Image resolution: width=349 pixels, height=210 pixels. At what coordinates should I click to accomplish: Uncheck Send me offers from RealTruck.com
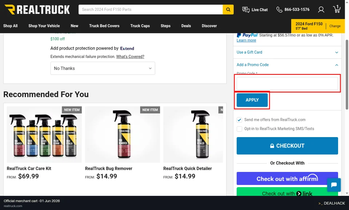coord(239,120)
